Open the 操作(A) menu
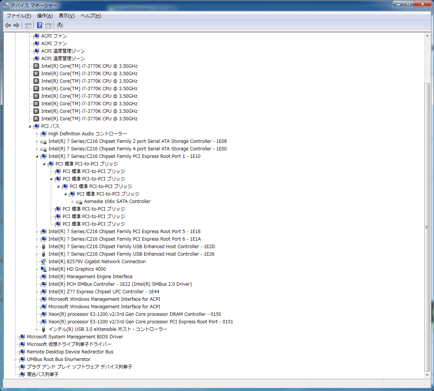The width and height of the screenshot is (434, 391). pos(45,16)
